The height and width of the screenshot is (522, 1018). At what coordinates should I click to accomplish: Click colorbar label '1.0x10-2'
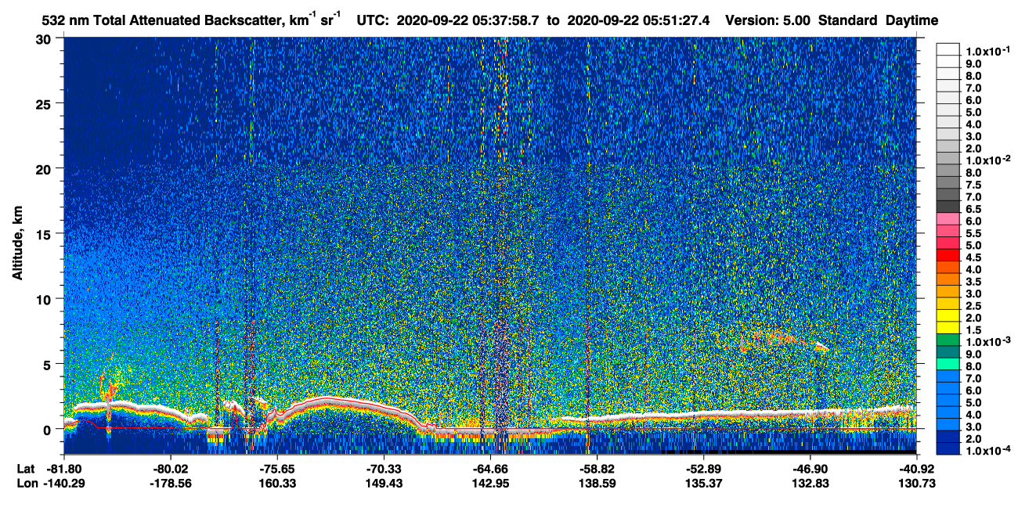click(987, 160)
